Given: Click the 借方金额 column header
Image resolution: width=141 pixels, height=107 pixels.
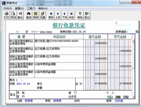Looking at the screenshot, I should tap(95, 37).
